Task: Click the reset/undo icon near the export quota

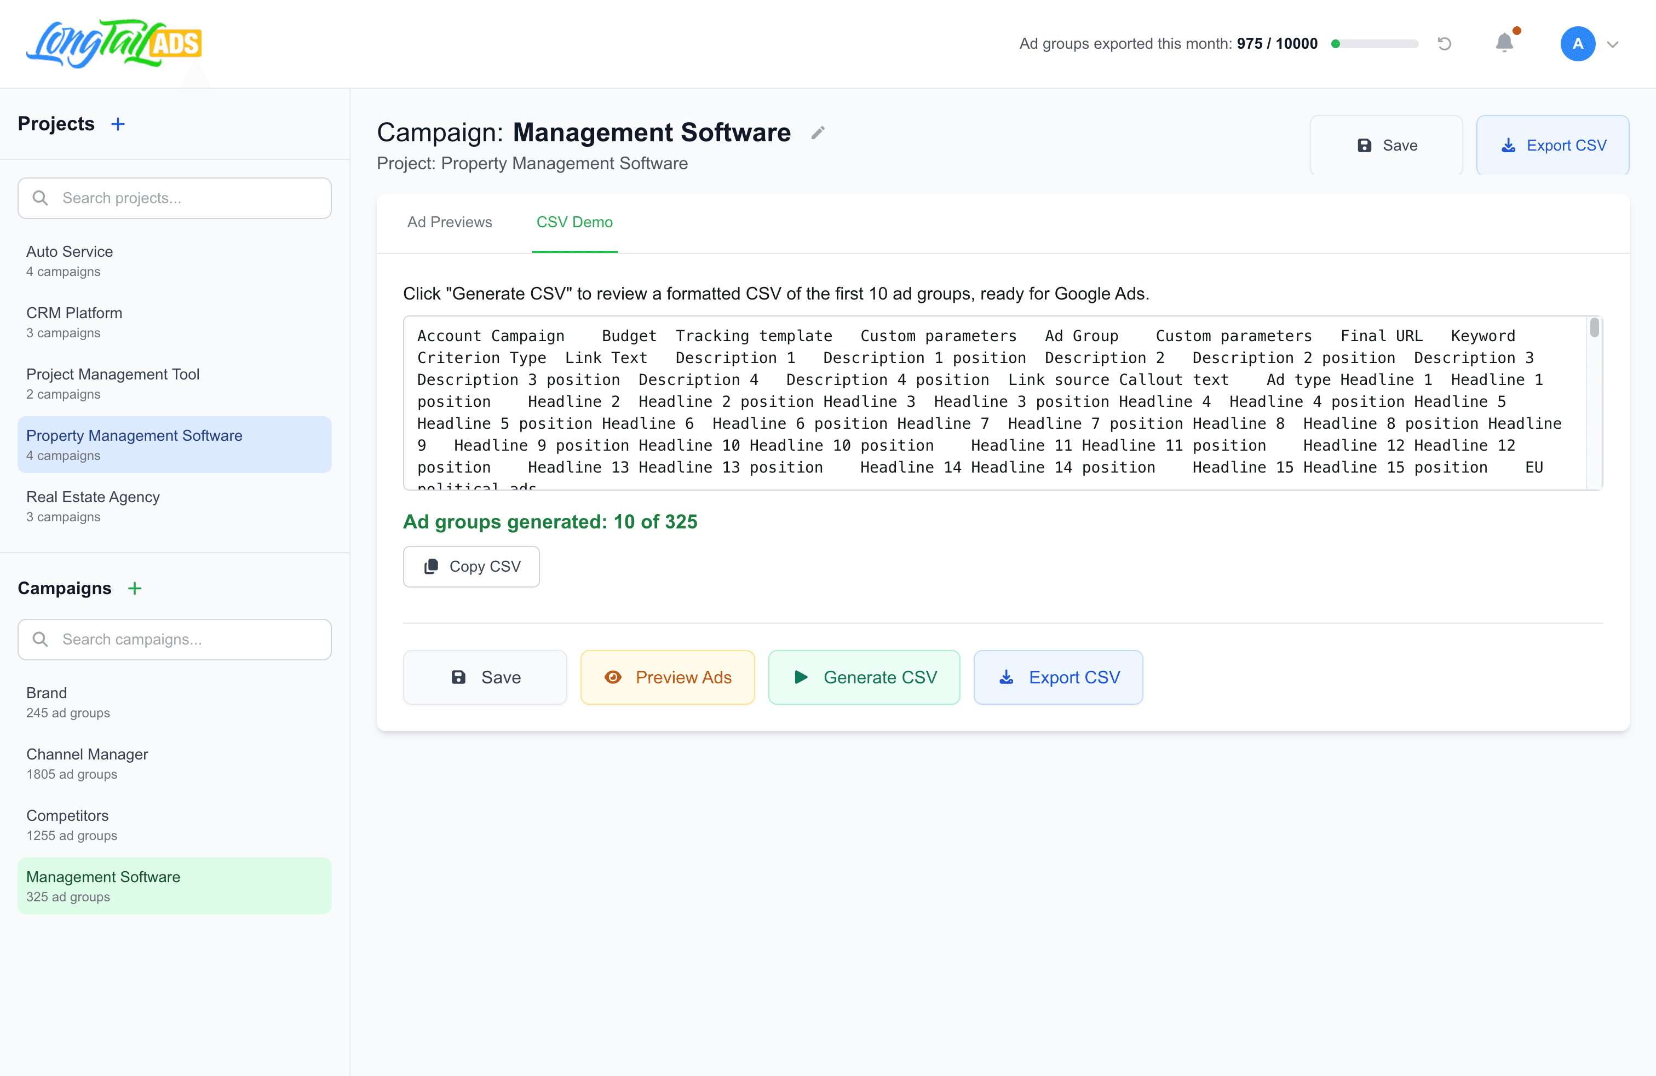Action: click(x=1445, y=43)
